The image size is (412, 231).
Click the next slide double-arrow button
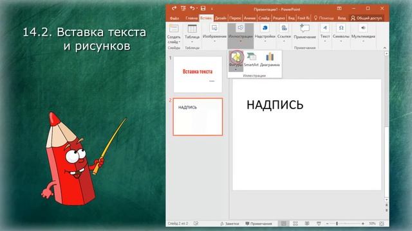[386, 210]
